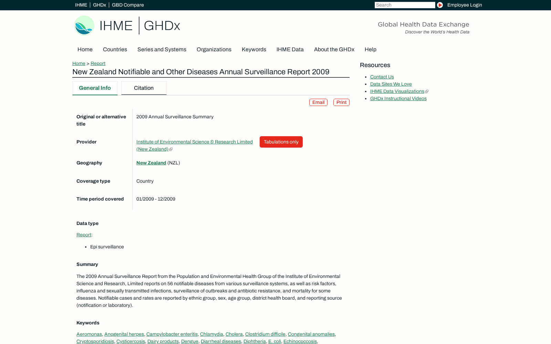The width and height of the screenshot is (551, 344).
Task: Click the IHME leaf logo icon
Action: (x=84, y=25)
